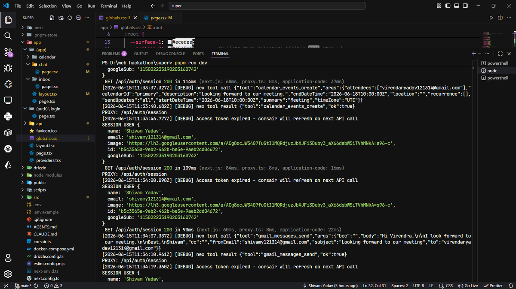Switch to the OUTPUT panel tab
The height and width of the screenshot is (289, 516).
[141, 54]
